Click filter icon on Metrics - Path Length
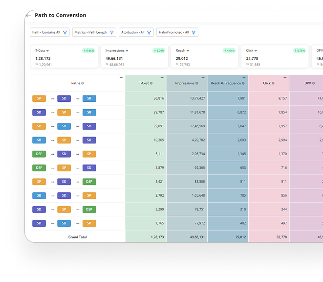 (x=111, y=33)
